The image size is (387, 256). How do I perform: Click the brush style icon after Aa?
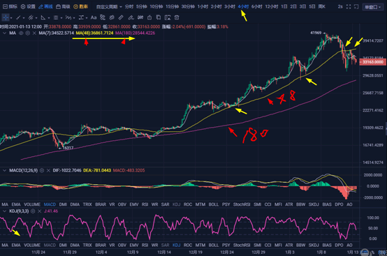click(x=103, y=17)
